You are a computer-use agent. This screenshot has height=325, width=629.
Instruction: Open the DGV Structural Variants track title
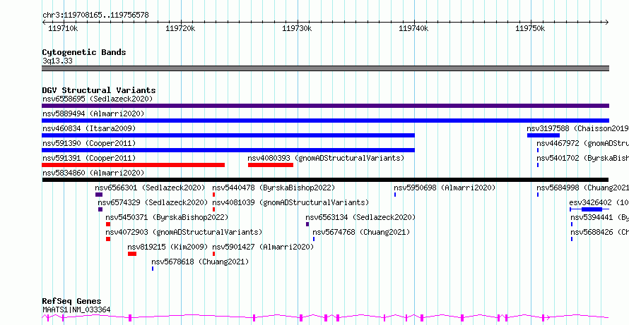99,90
